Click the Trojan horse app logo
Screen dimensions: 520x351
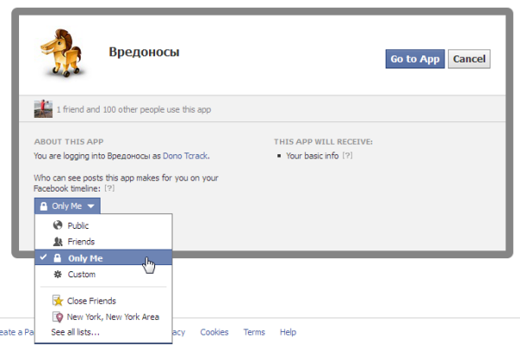[x=62, y=53]
